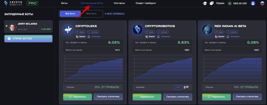Click Jerry McLaren's profile photo

pyautogui.click(x=13, y=27)
